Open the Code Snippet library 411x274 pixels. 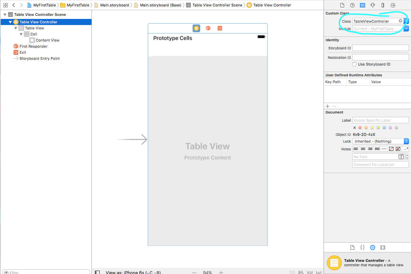click(362, 247)
